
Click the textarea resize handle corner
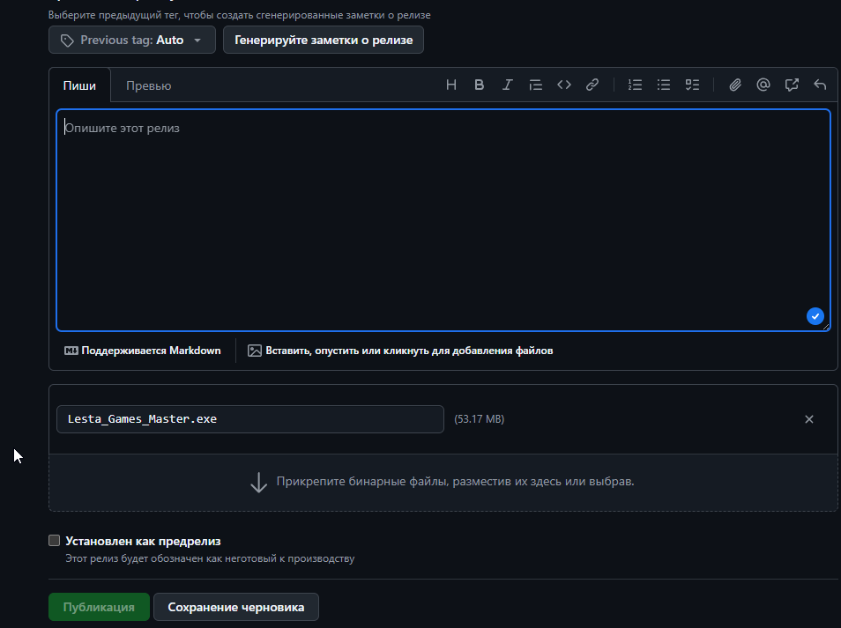pos(826,326)
